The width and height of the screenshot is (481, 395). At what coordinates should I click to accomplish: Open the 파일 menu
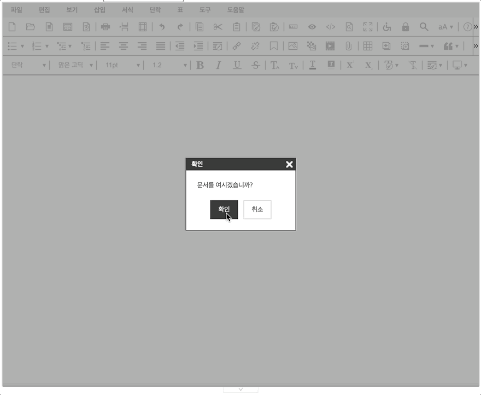16,10
